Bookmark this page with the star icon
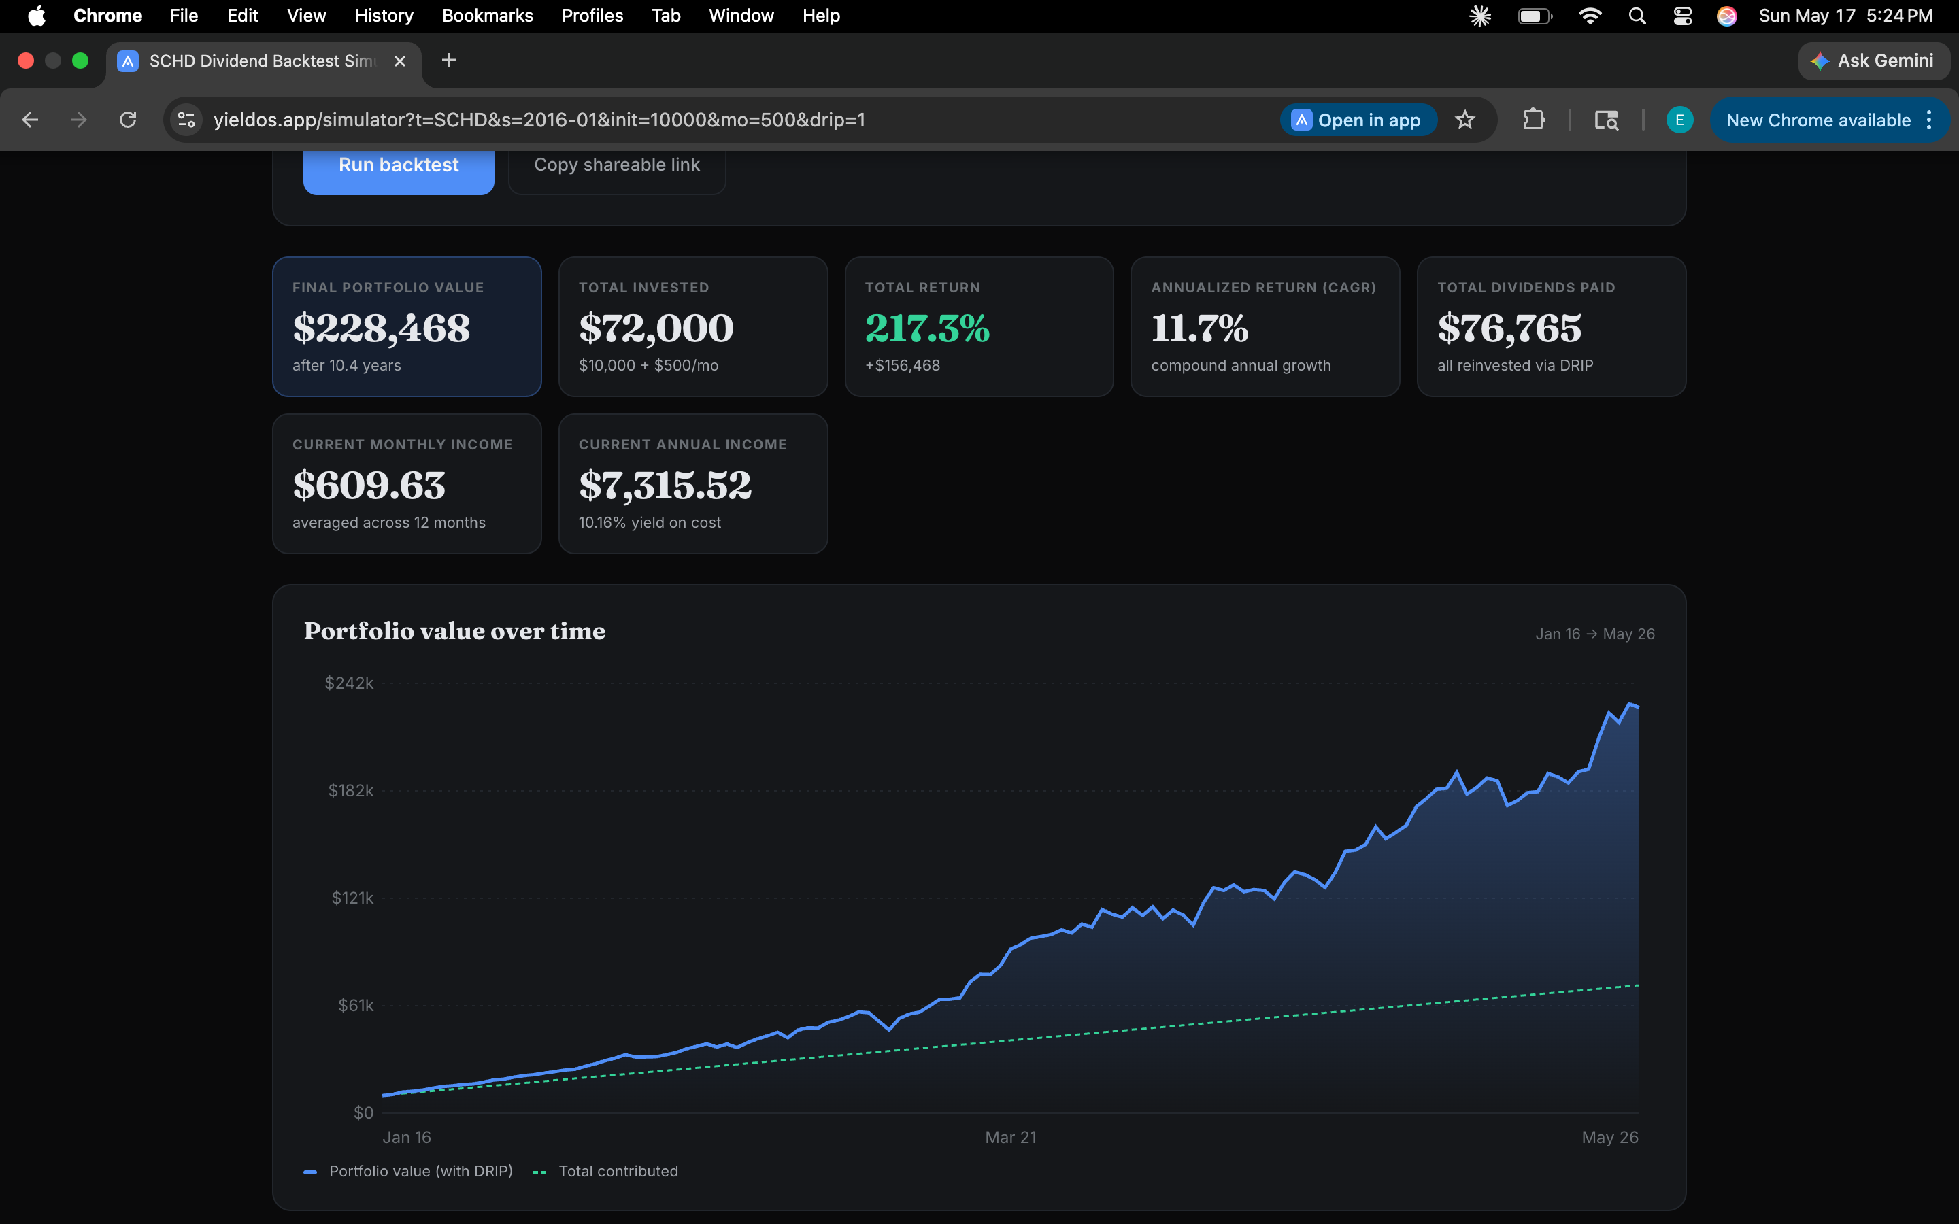This screenshot has height=1224, width=1959. (1464, 120)
